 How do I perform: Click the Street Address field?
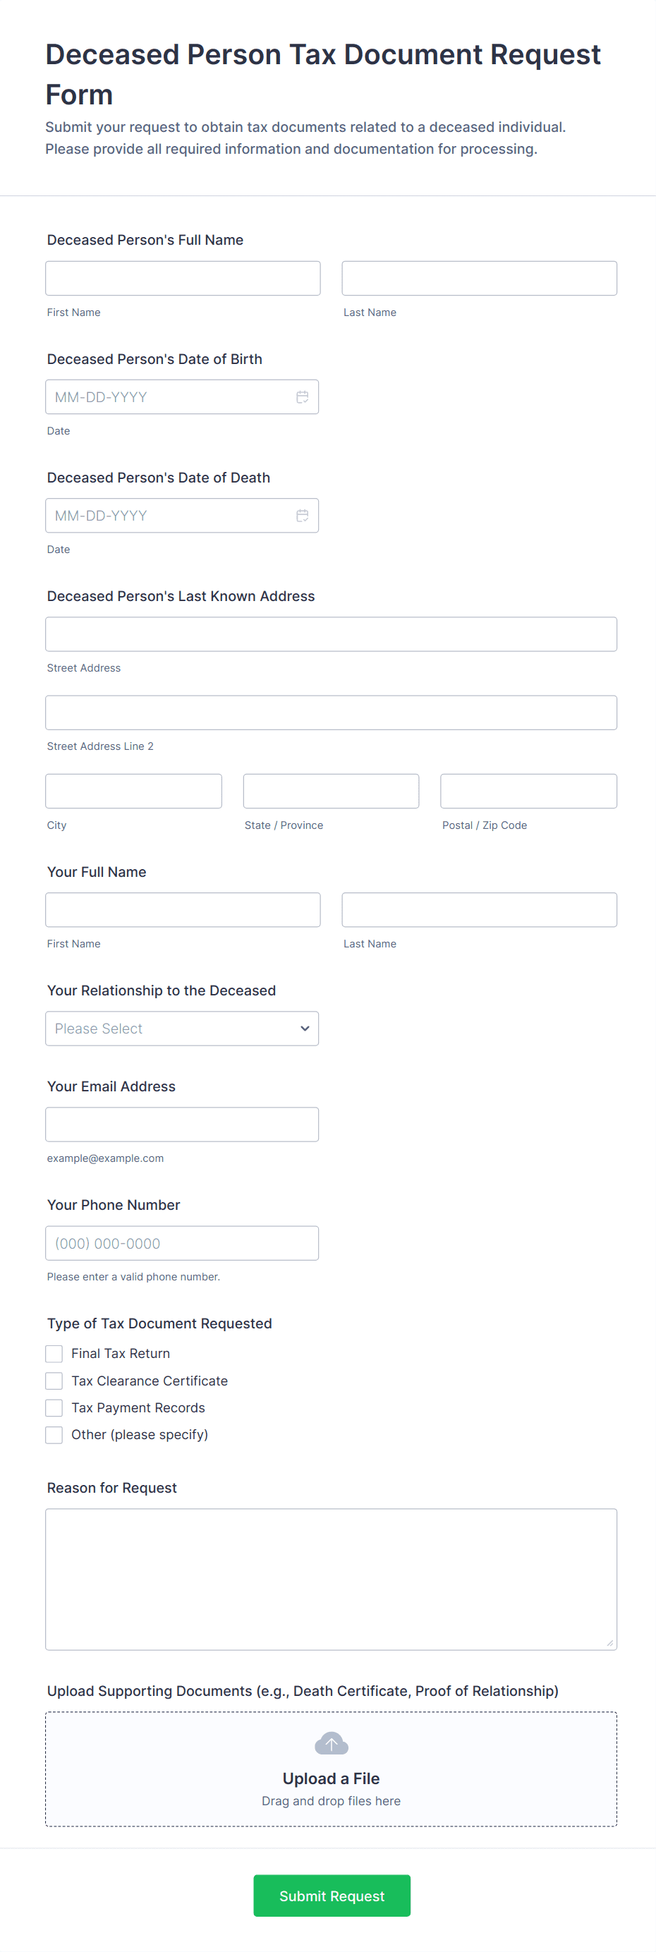(331, 634)
